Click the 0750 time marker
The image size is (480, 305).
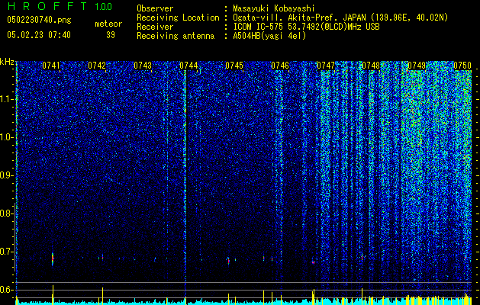point(462,66)
